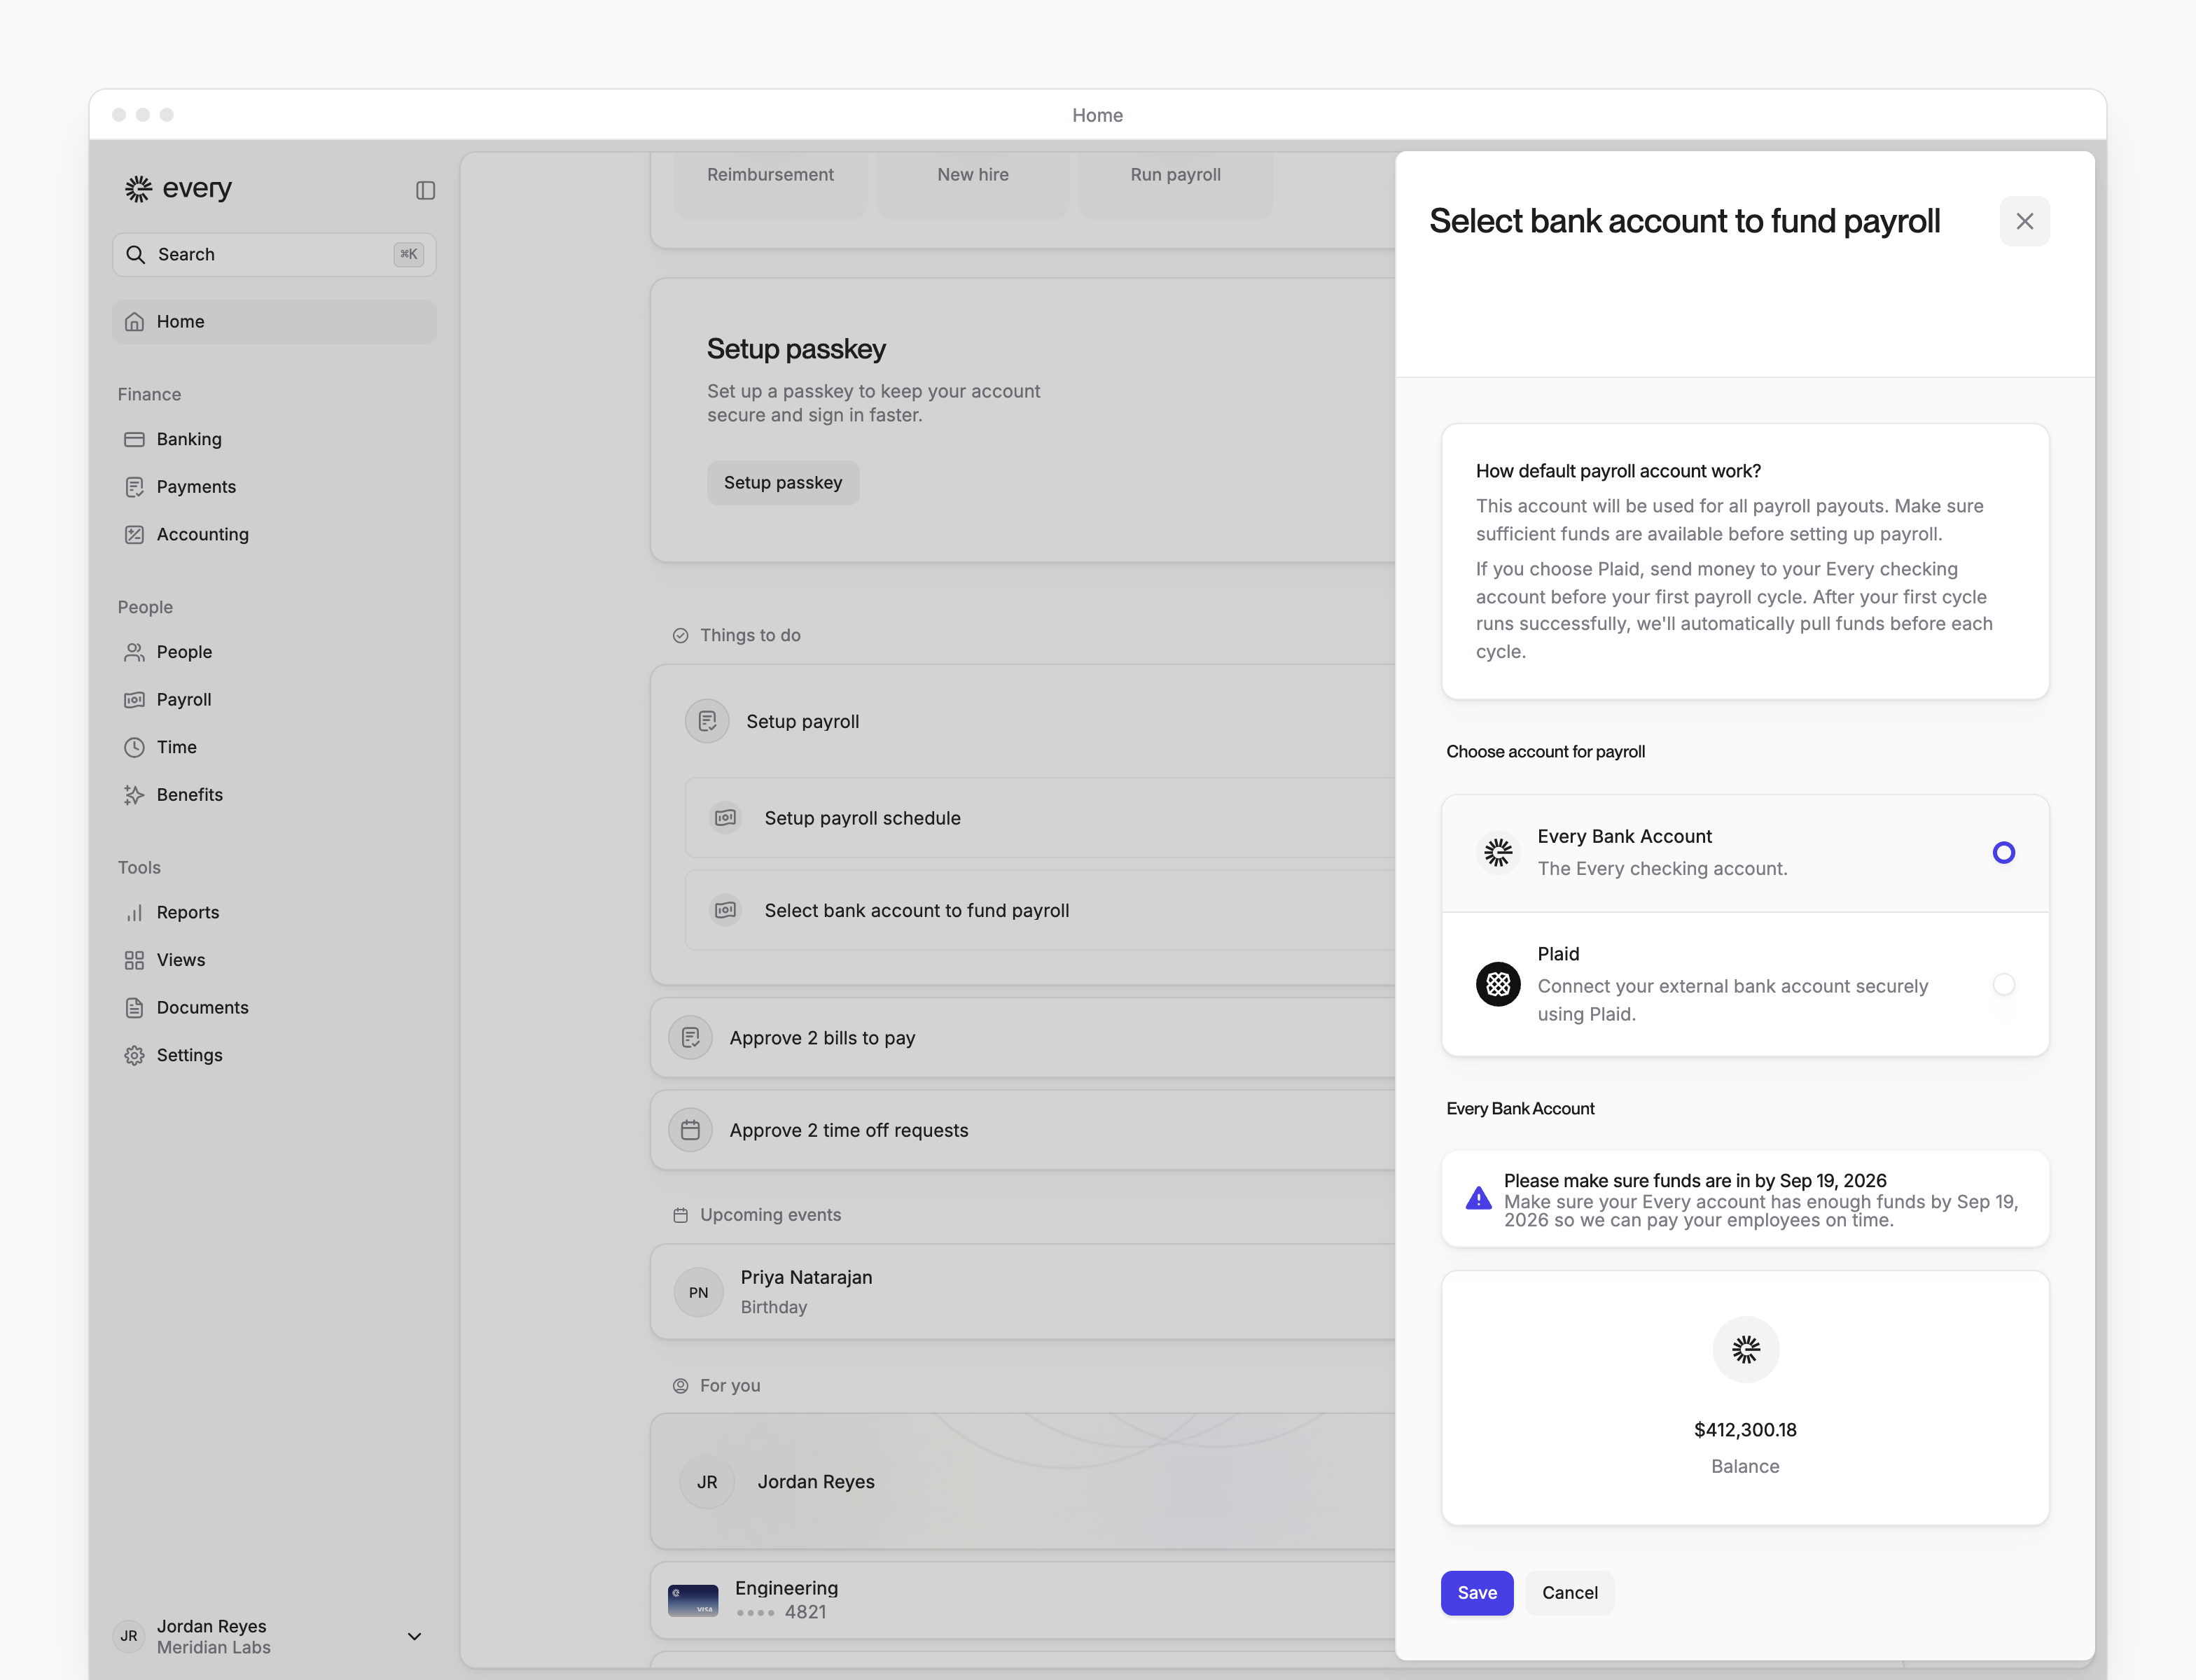Click the Search input field
Image resolution: width=2196 pixels, height=1680 pixels.
pyautogui.click(x=274, y=254)
